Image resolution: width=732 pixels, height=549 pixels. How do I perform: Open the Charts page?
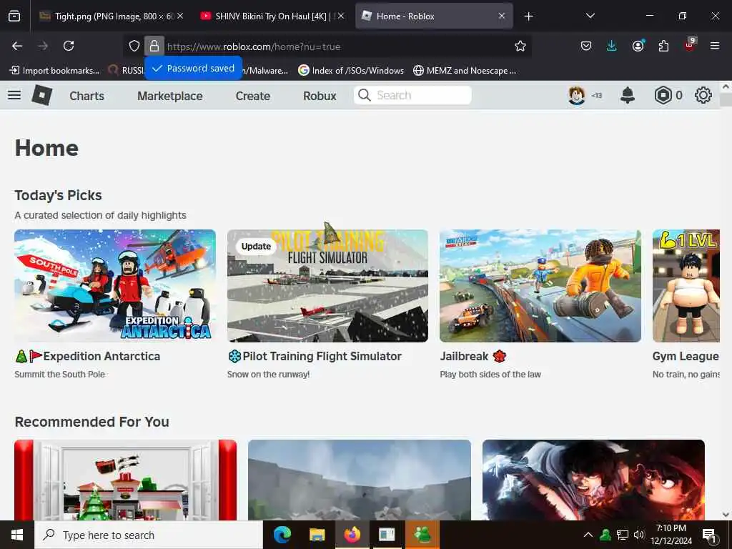(x=86, y=96)
